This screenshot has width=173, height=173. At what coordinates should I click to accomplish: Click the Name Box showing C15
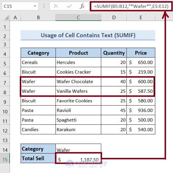point(20,6)
